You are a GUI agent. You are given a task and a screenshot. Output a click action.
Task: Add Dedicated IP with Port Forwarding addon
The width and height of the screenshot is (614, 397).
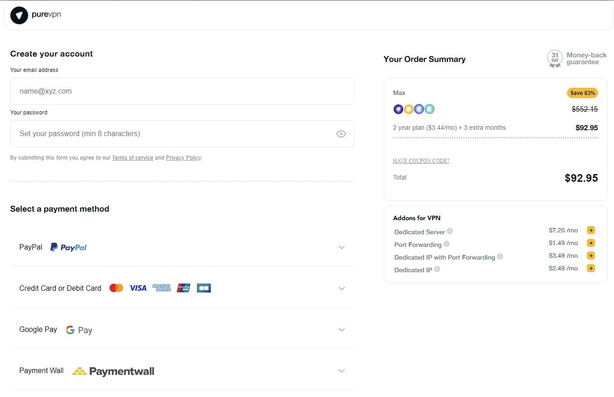tap(590, 256)
